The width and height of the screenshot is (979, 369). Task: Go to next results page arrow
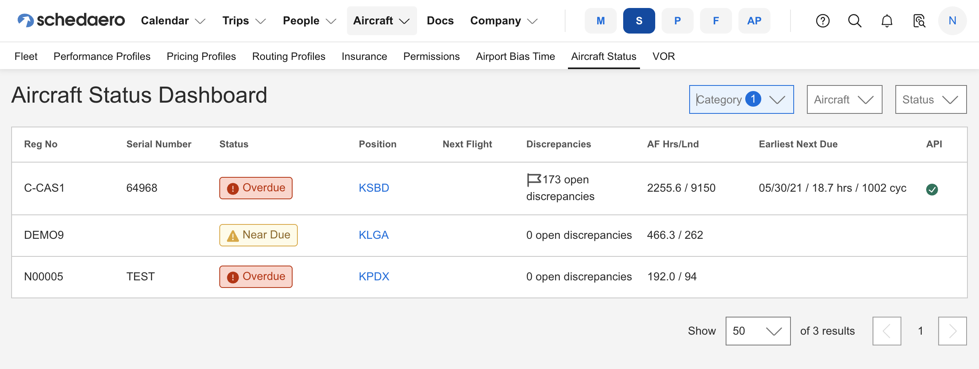pyautogui.click(x=952, y=331)
